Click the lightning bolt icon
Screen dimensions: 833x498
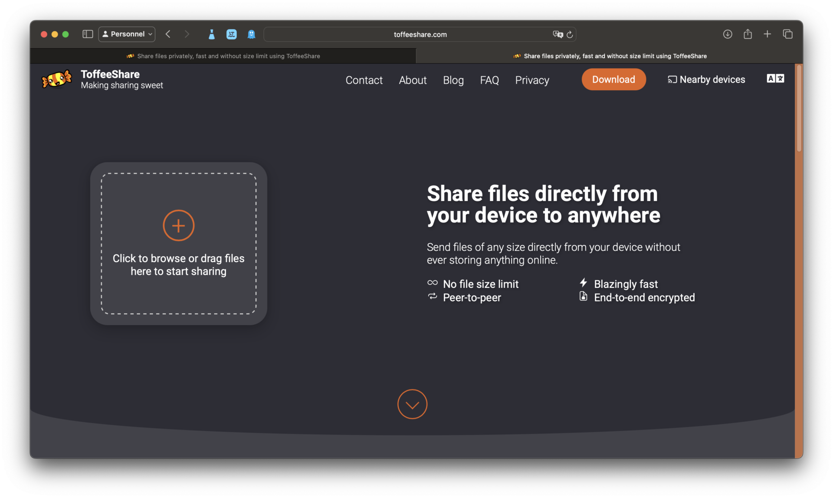click(x=584, y=283)
